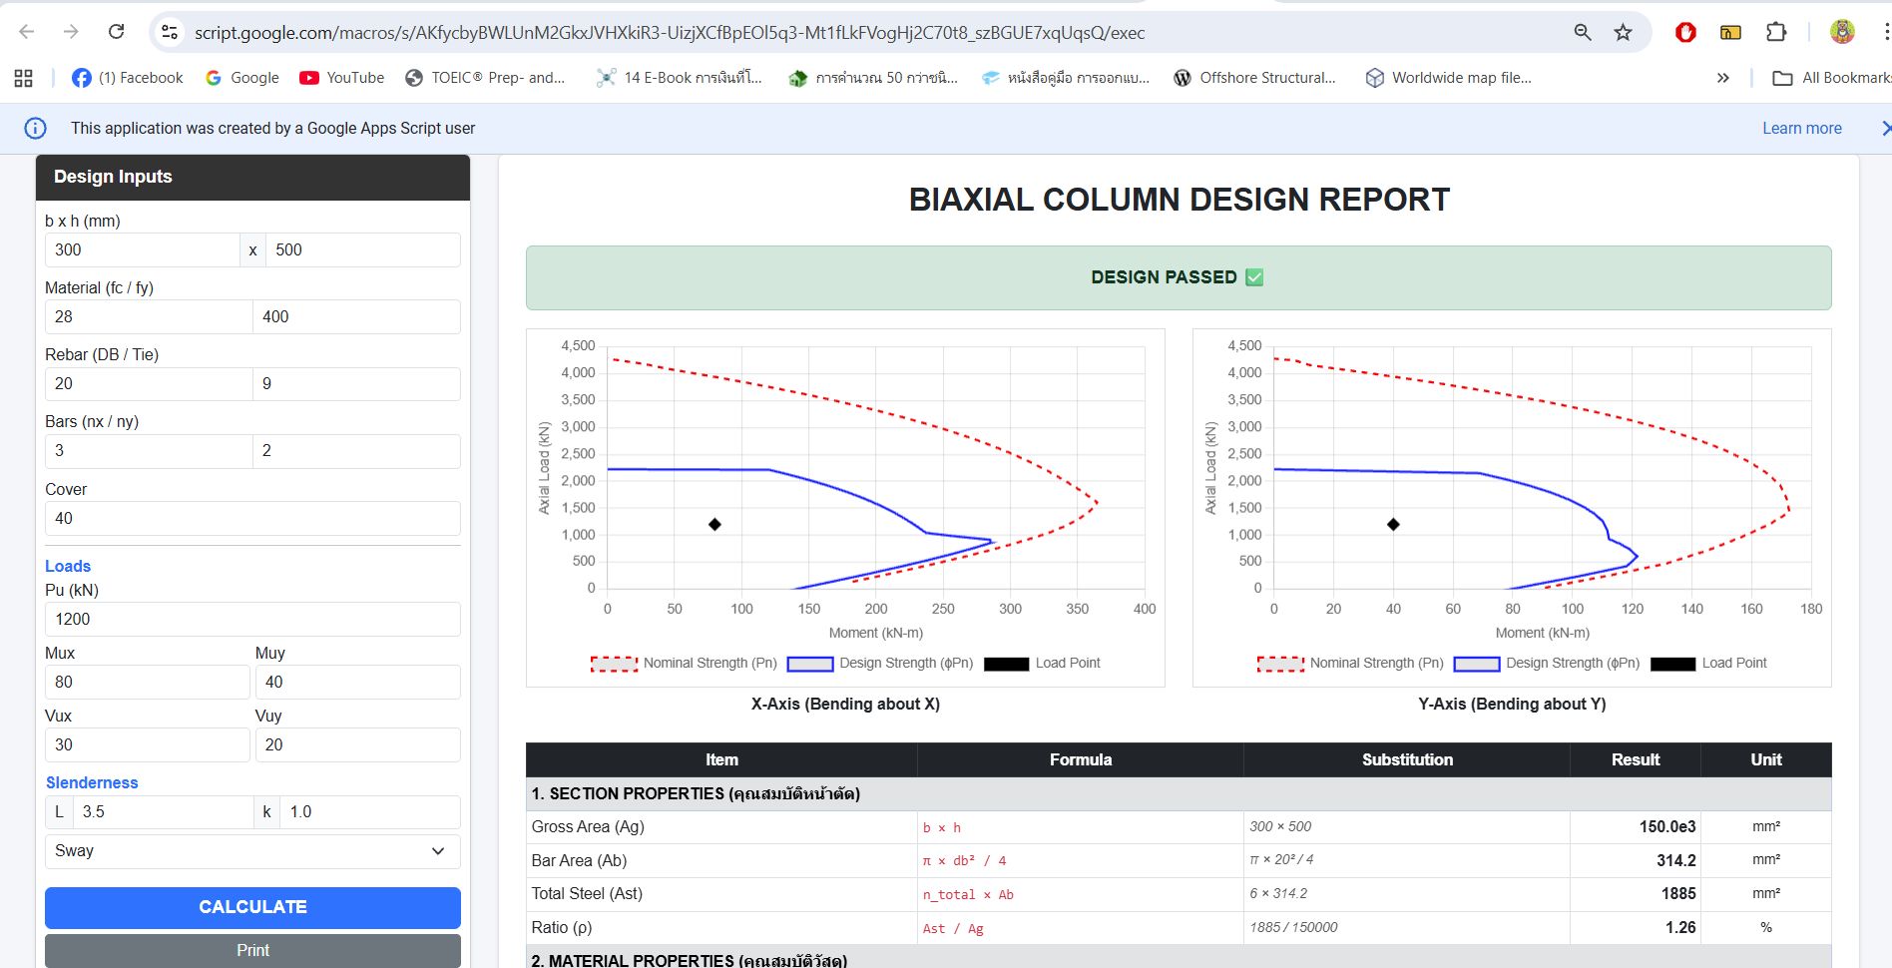
Task: Toggle Design Strength legend in Y-Axis chart
Action: pos(1547,664)
